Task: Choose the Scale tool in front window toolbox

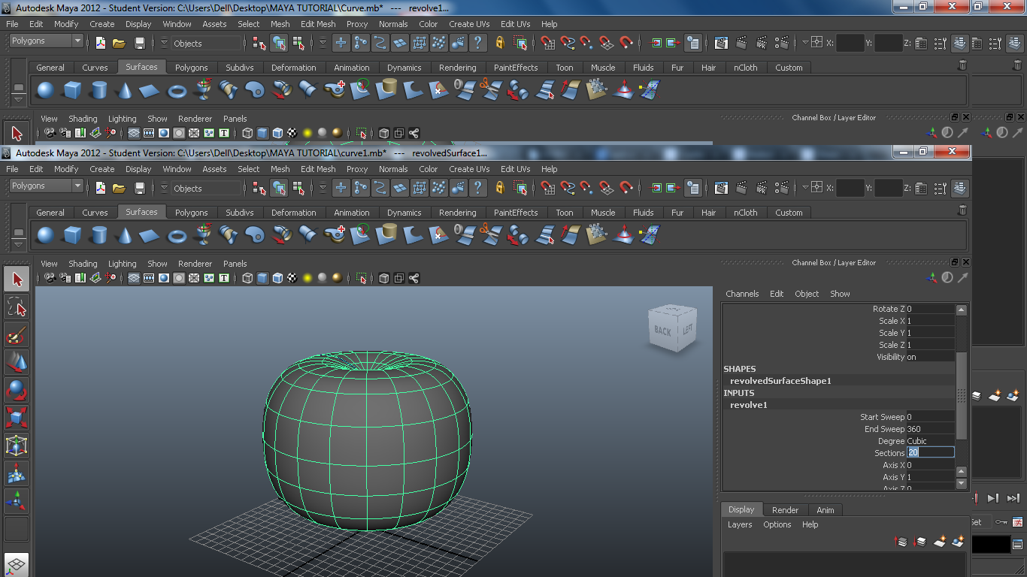Action: [x=17, y=418]
